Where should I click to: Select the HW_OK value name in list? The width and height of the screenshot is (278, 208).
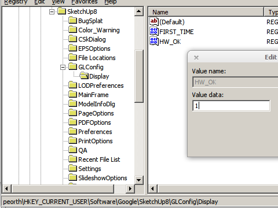point(170,42)
